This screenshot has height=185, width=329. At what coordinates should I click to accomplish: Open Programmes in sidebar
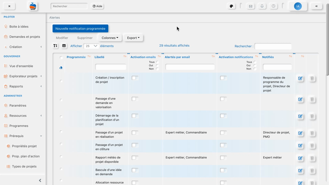point(19,126)
